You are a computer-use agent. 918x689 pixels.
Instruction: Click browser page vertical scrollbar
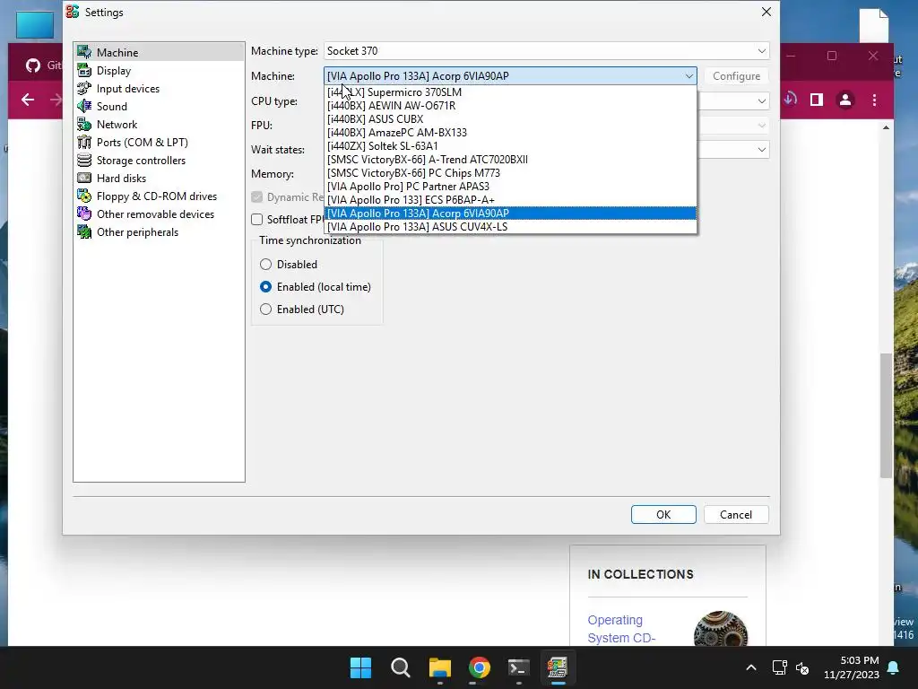[x=886, y=415]
